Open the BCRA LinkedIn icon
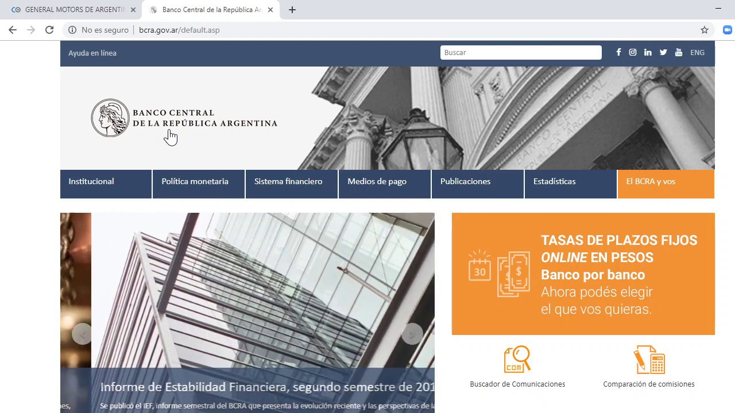Screen dimensions: 735x413 [648, 52]
